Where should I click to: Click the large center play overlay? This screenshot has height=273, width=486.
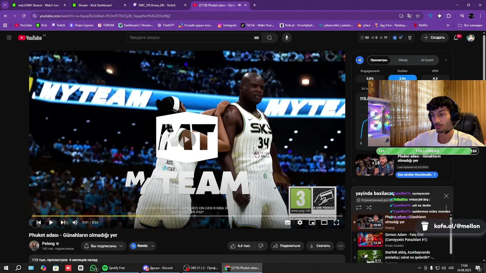click(x=187, y=140)
